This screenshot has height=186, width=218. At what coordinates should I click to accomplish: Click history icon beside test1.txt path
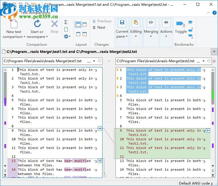99,61
